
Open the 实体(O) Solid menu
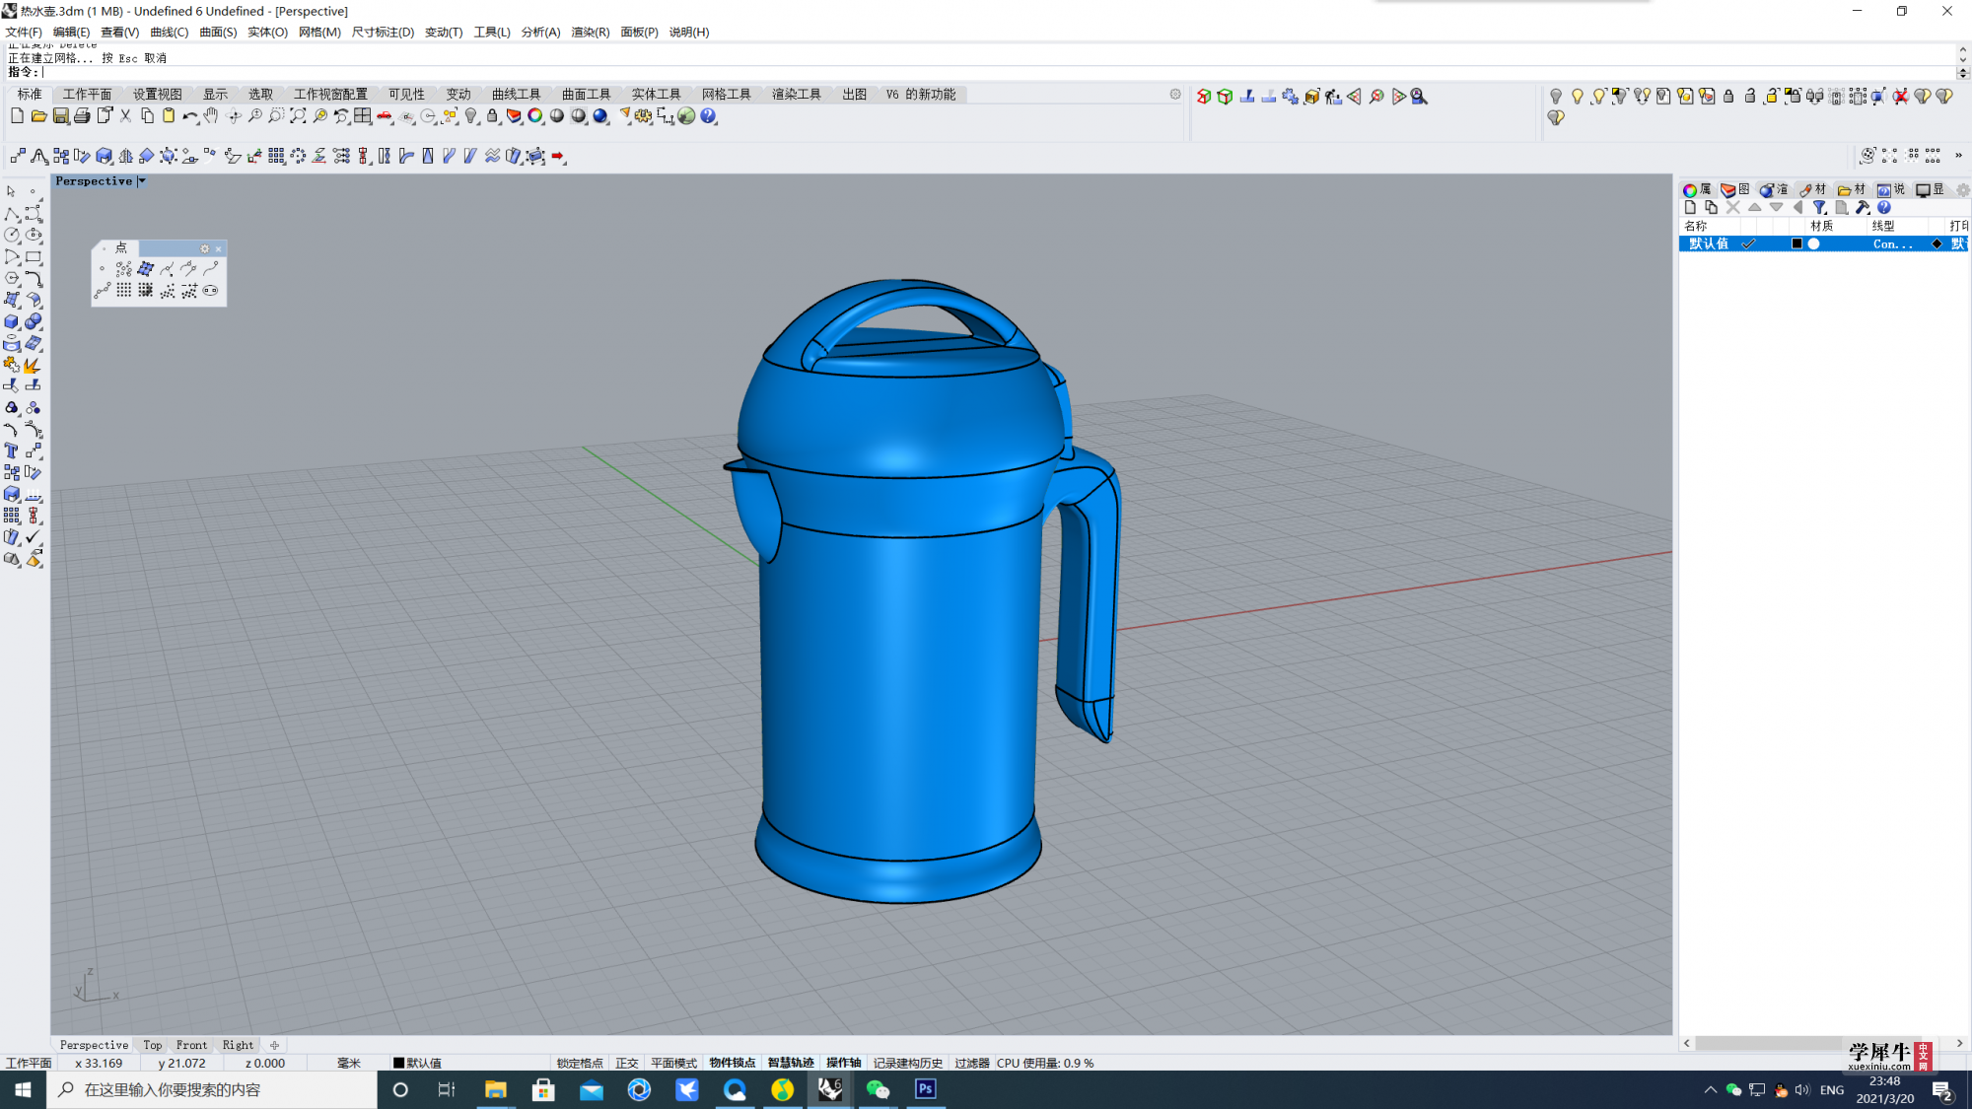[265, 32]
